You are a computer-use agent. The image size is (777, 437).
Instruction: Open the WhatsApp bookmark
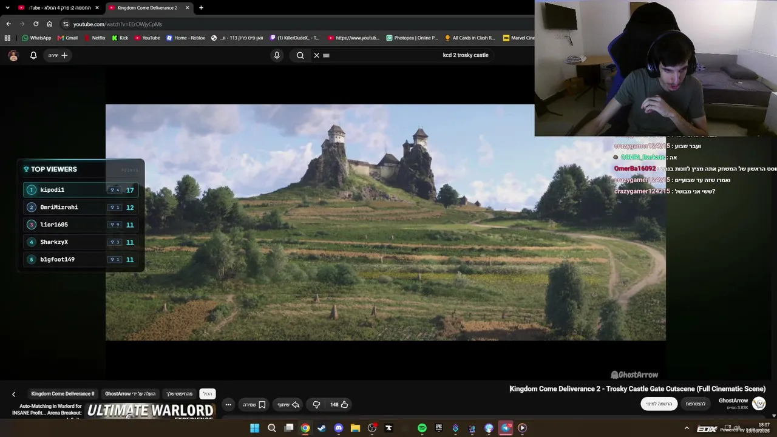pos(36,38)
